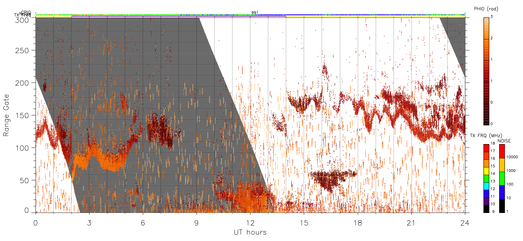Click the '15' tick label on the UT hours axis
Screen dimensions: 523x241
click(304, 223)
